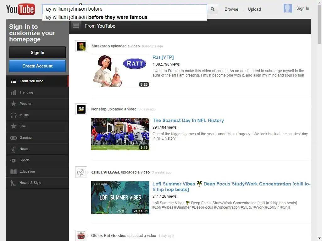The image size is (322, 241).
Task: Open the Rat [YTP] video title
Action: [x=163, y=57]
